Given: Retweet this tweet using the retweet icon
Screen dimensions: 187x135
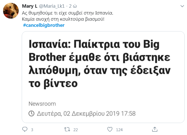Looking at the screenshot, I should (67, 129).
